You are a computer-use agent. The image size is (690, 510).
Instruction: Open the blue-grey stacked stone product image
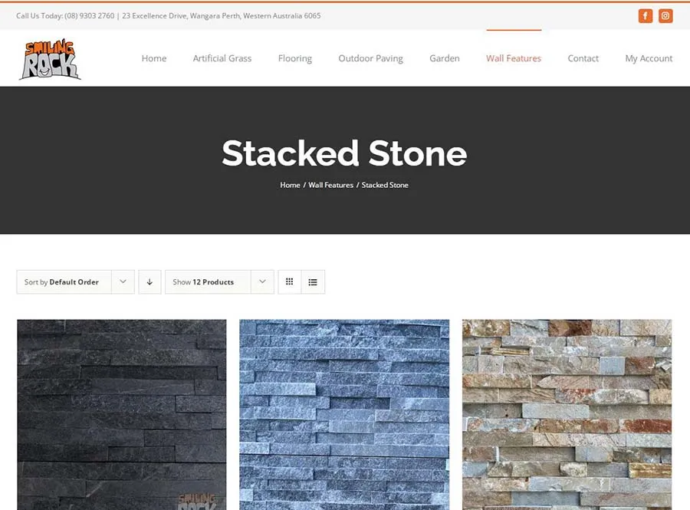[x=344, y=414]
